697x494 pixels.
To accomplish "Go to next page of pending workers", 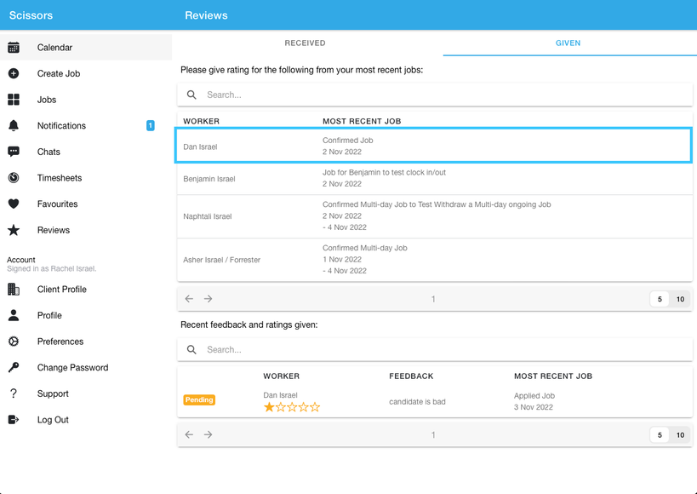I will tap(208, 299).
